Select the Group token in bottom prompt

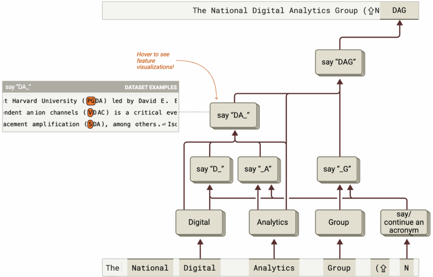(x=339, y=268)
